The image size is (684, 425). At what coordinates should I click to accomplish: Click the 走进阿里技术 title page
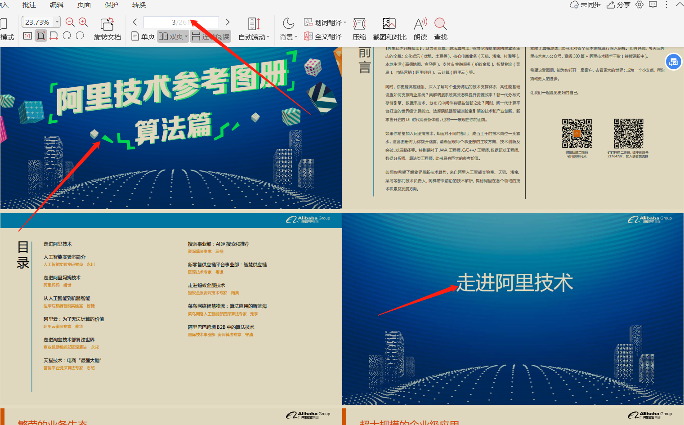click(x=513, y=309)
